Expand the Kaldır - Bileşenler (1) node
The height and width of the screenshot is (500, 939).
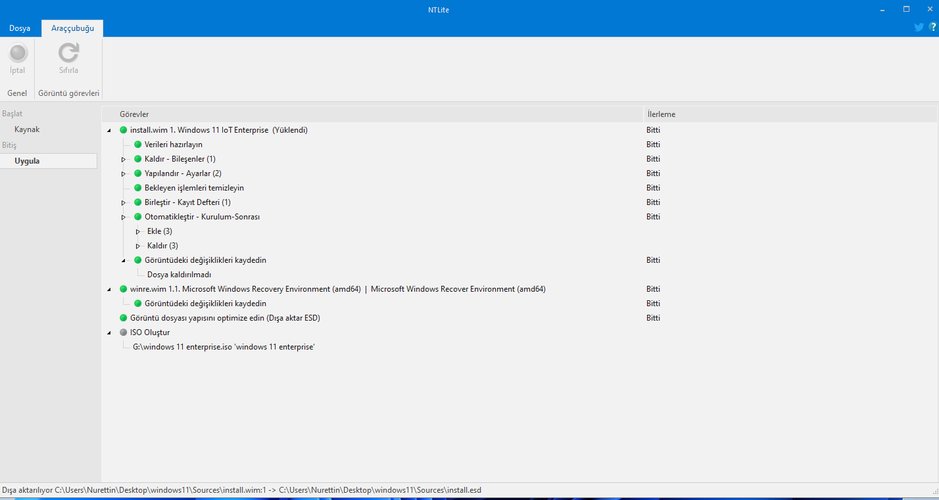pos(124,159)
